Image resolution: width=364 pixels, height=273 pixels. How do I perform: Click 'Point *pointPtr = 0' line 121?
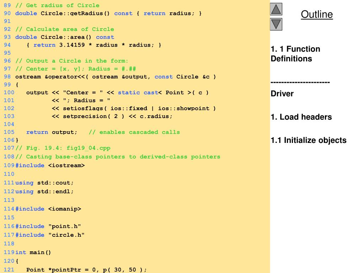click(x=87, y=270)
